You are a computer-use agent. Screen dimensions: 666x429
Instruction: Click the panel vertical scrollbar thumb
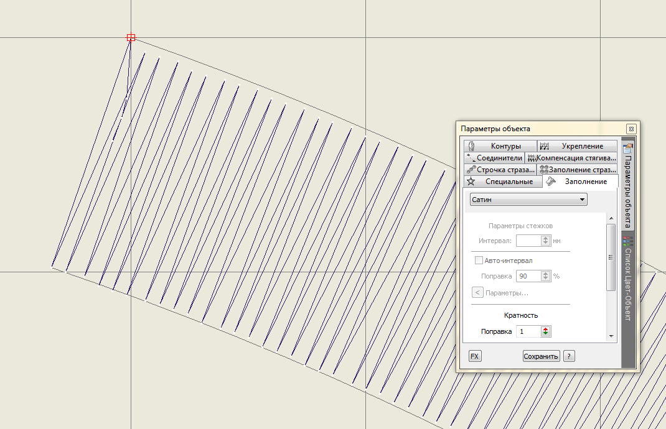[611, 257]
